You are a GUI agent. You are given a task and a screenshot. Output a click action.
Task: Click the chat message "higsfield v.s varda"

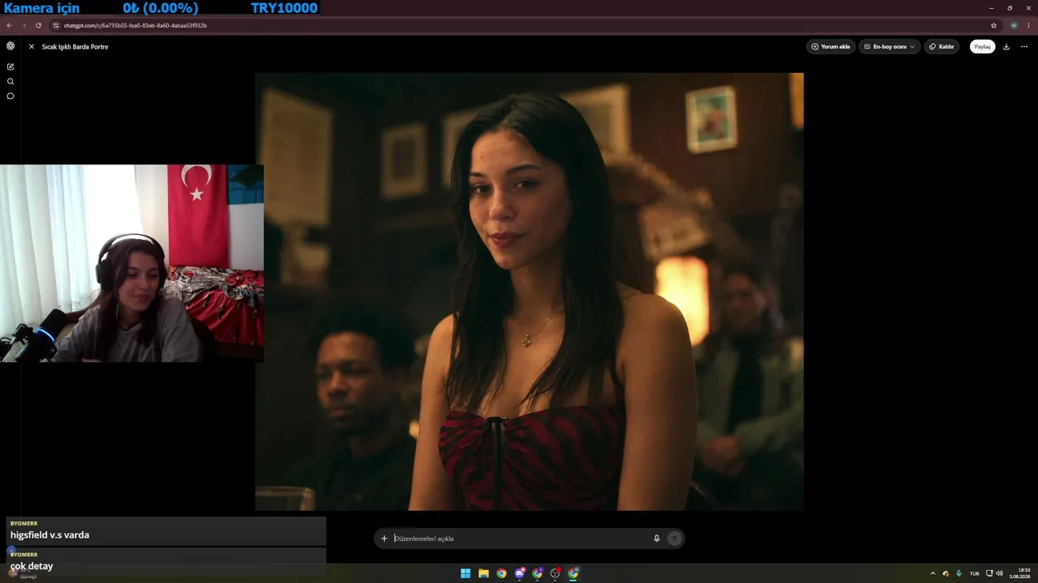pyautogui.click(x=49, y=535)
